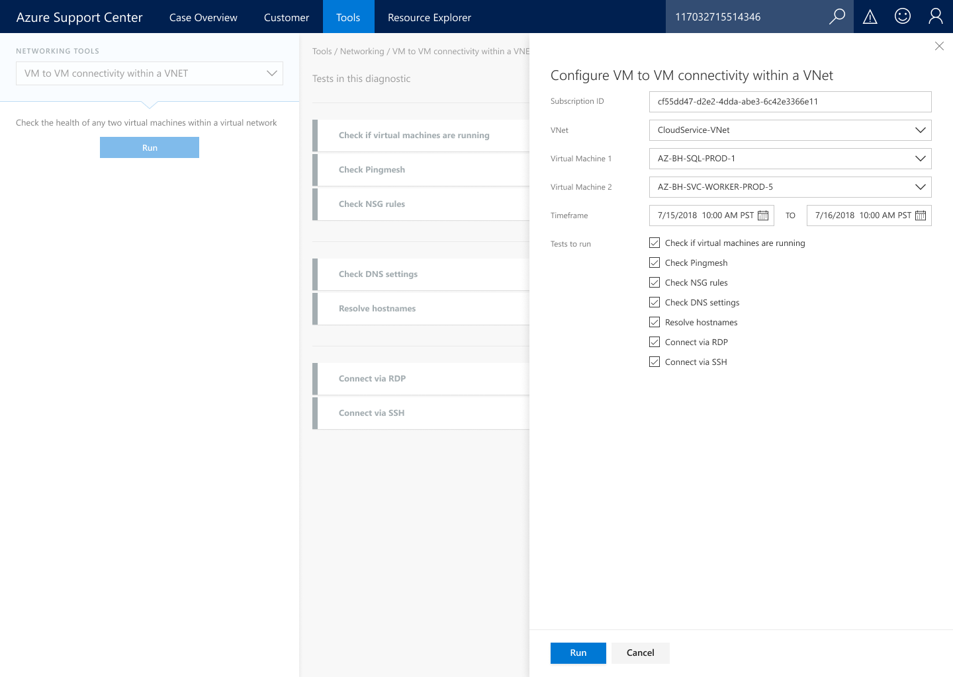Select the Check Pingmesh test card
953x677 pixels.
pos(421,170)
